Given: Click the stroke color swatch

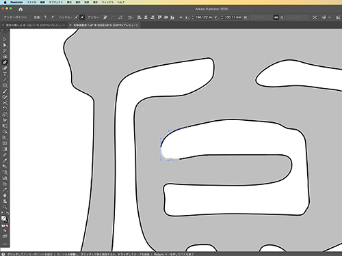Looking at the screenshot, I should (x=6, y=221).
